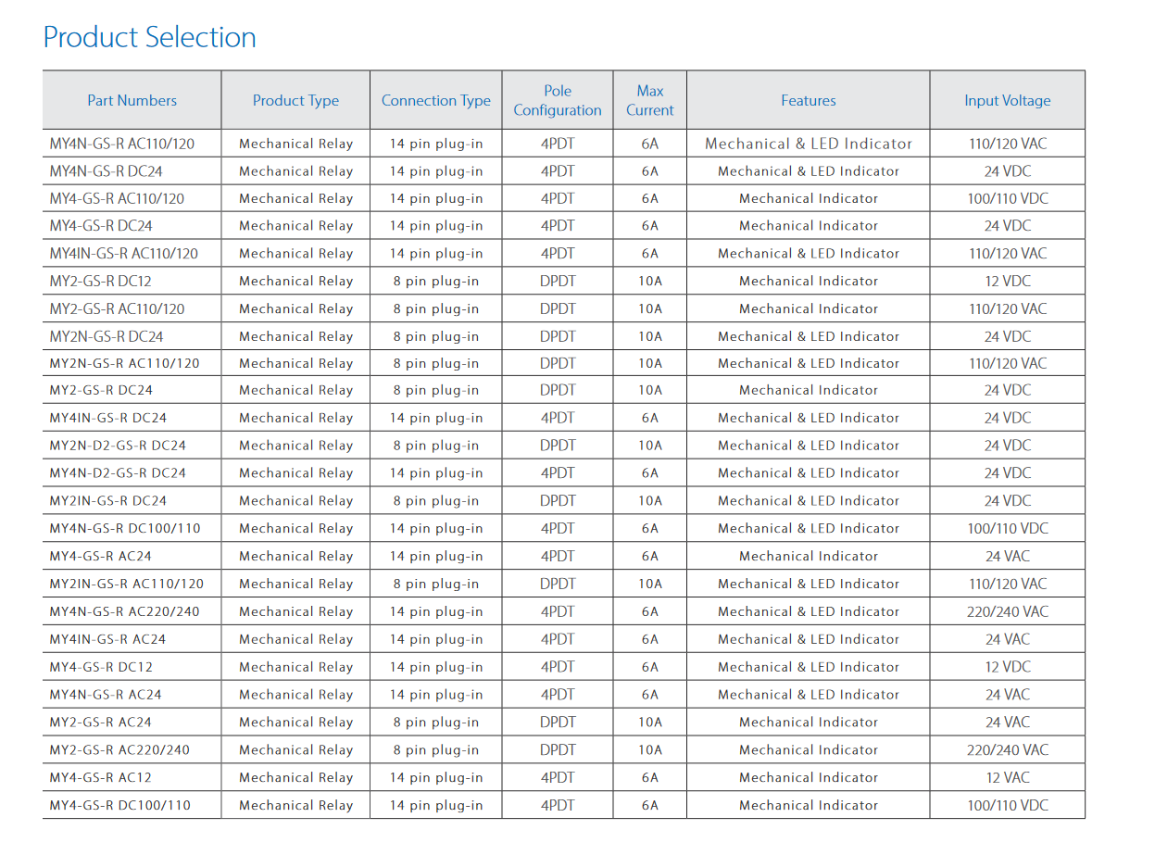1155x855 pixels.
Task: Choose part number MY4-GS-R AC12
Action: [x=100, y=777]
